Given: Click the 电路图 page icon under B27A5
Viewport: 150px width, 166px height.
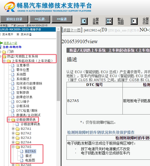Looking at the screenshot, I should 22,160.
